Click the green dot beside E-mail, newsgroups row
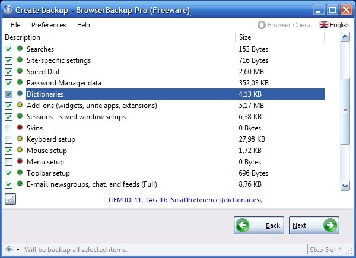The height and width of the screenshot is (258, 356). pyautogui.click(x=20, y=184)
